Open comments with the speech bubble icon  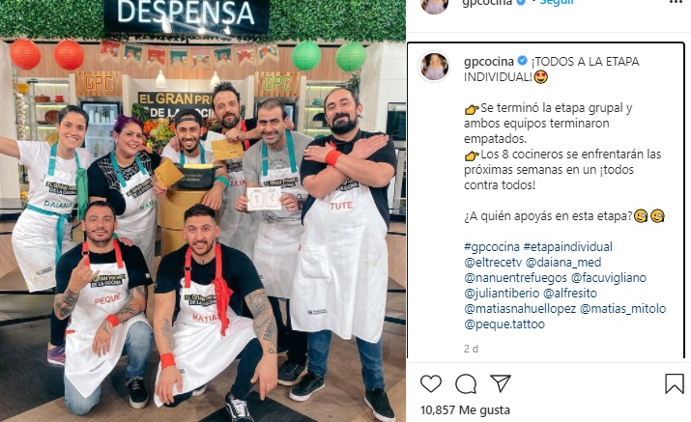pyautogui.click(x=466, y=383)
